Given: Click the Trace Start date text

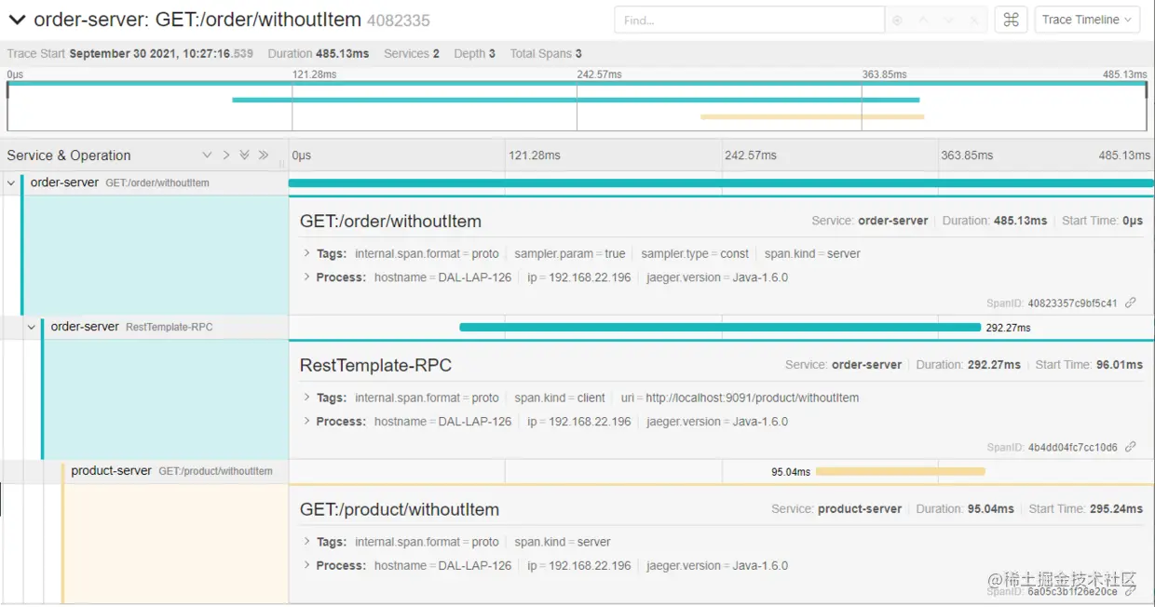Looking at the screenshot, I should (x=129, y=54).
